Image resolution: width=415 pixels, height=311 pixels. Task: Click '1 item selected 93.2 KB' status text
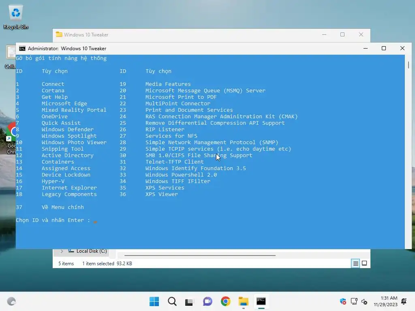click(x=107, y=263)
